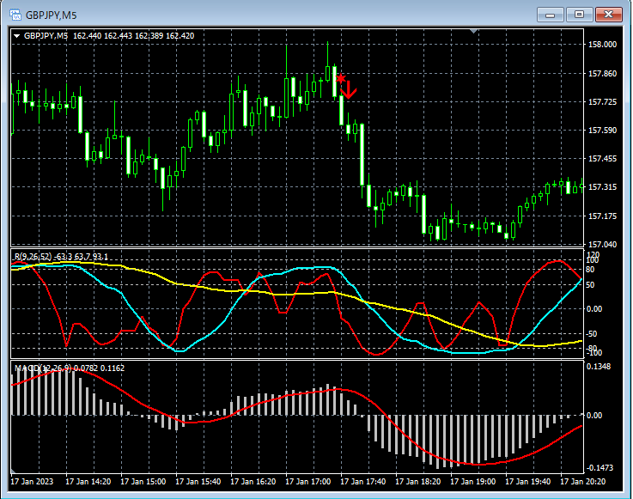Open the dropdown triangle before GBPJPY,M5 label
Viewport: 633px width, 499px height.
pyautogui.click(x=17, y=36)
